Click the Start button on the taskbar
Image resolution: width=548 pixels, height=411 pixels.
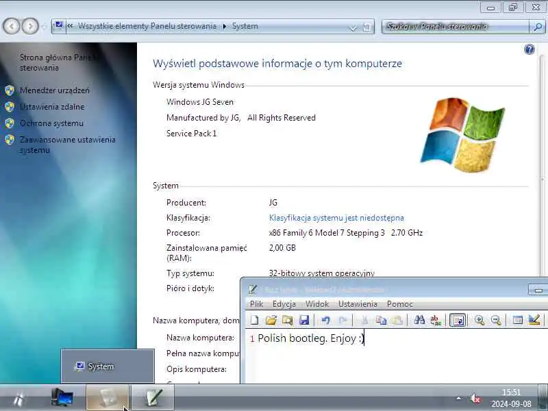click(19, 399)
